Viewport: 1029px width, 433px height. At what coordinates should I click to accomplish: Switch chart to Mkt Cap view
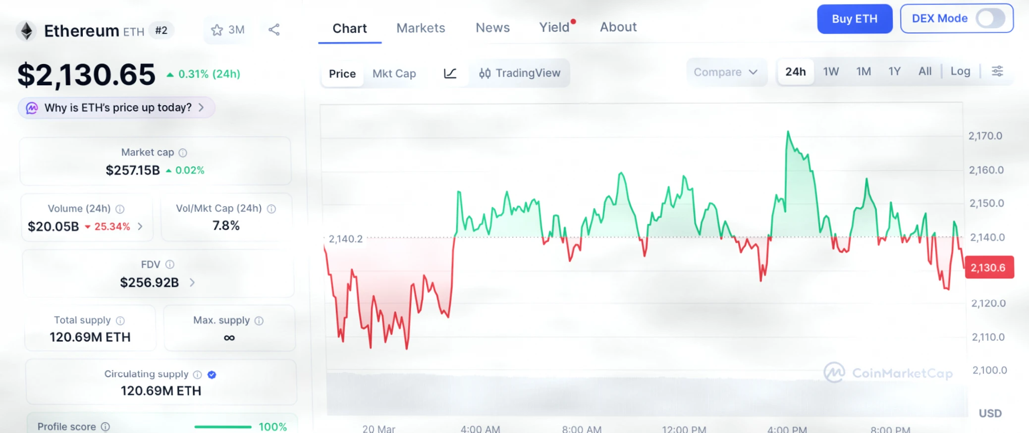click(x=394, y=74)
